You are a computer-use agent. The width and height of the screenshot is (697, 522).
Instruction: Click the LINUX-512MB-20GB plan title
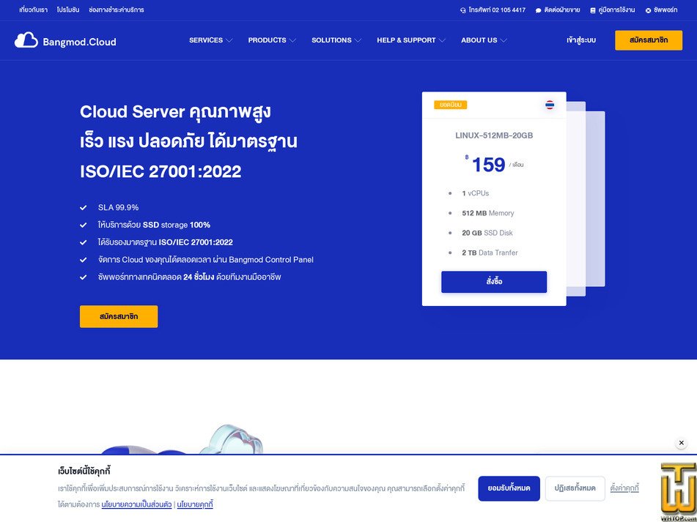point(494,135)
